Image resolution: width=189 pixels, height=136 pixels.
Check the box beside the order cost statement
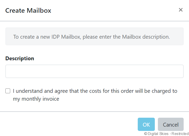pos(8,91)
